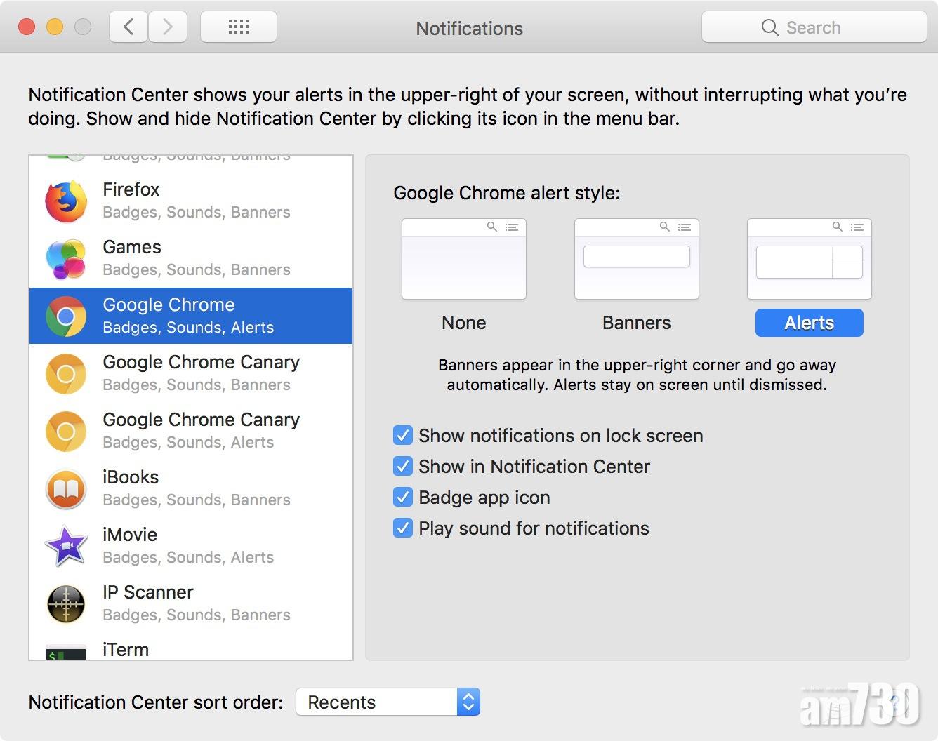This screenshot has height=741, width=938.
Task: Disable Show notifications on lock screen
Action: pyautogui.click(x=403, y=436)
